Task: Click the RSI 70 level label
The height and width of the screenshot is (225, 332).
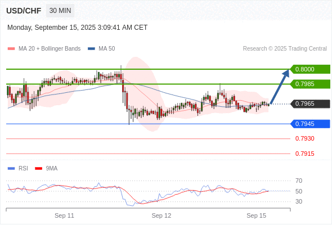Action: point(299,181)
